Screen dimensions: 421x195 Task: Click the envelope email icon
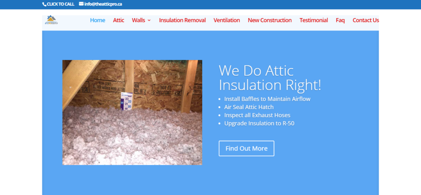point(81,4)
